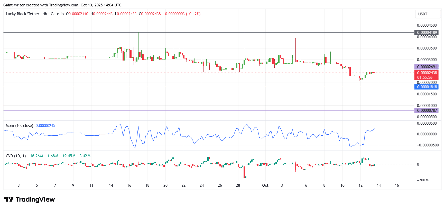The image size is (445, 209).
Task: Click the 'Oct' label on the time axis
Action: click(x=265, y=185)
